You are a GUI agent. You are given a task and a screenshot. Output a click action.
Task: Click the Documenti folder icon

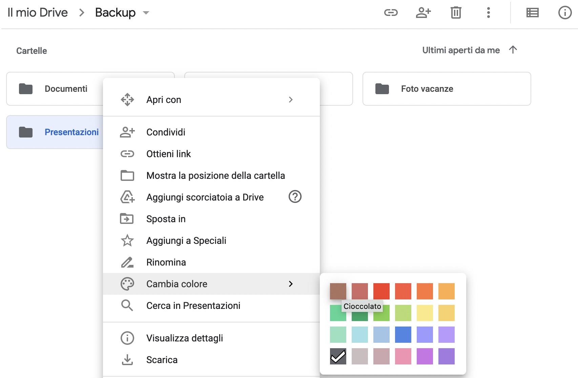[26, 89]
